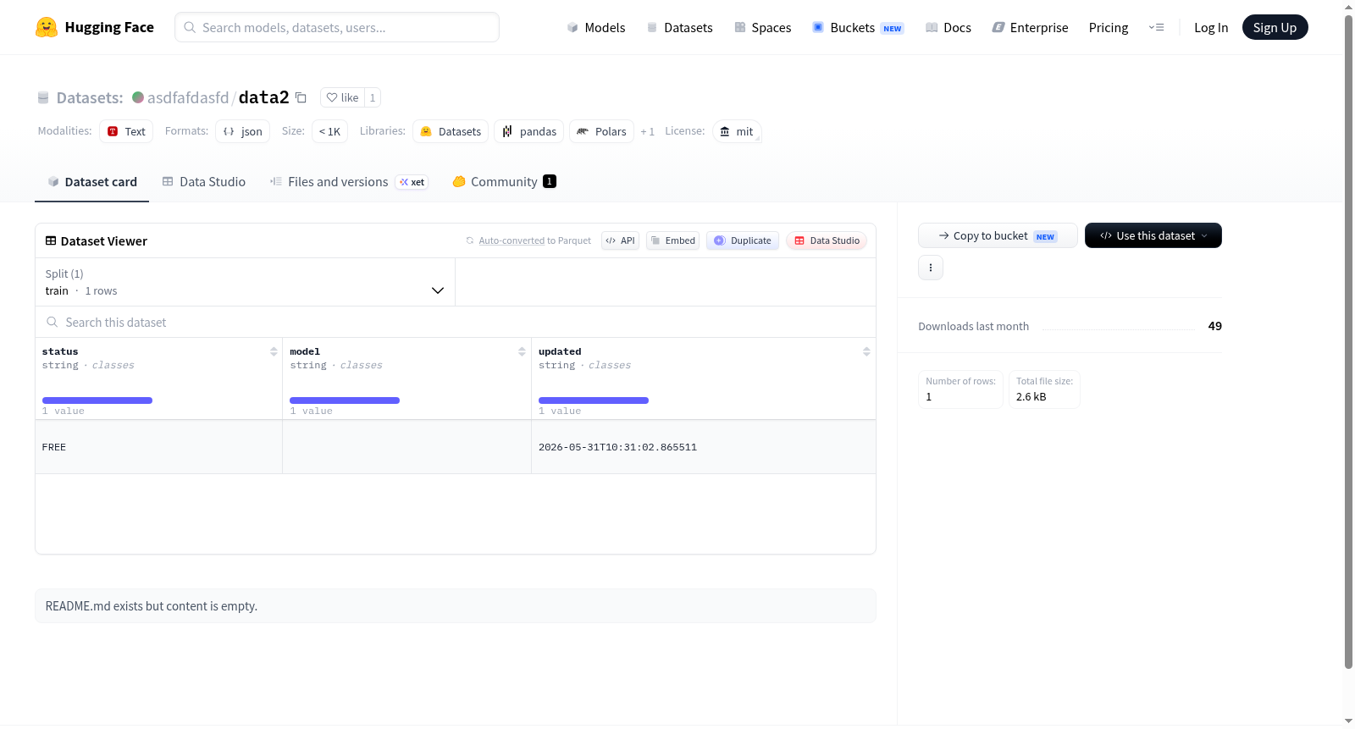The width and height of the screenshot is (1355, 729).
Task: Click the asdfafdasfd owner avatar
Action: 138,97
